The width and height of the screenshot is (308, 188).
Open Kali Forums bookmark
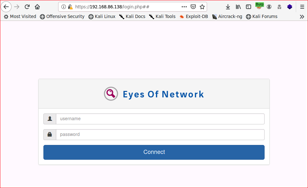coord(262,16)
